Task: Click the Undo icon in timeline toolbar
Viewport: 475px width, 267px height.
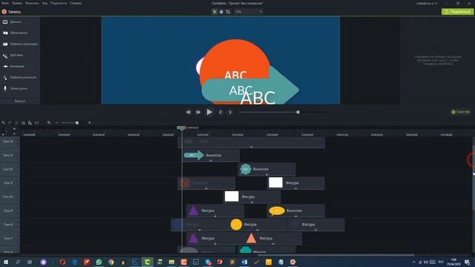Action: coord(3,123)
